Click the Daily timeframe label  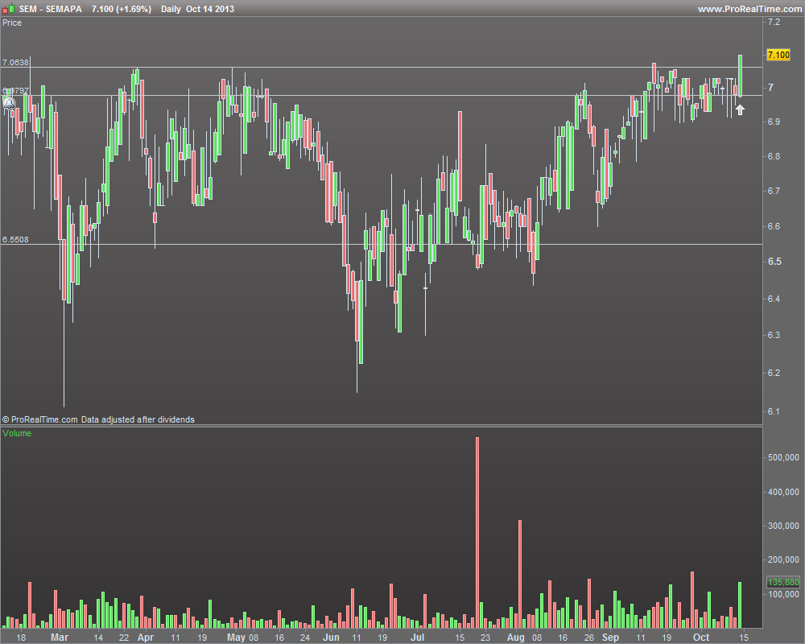171,9
